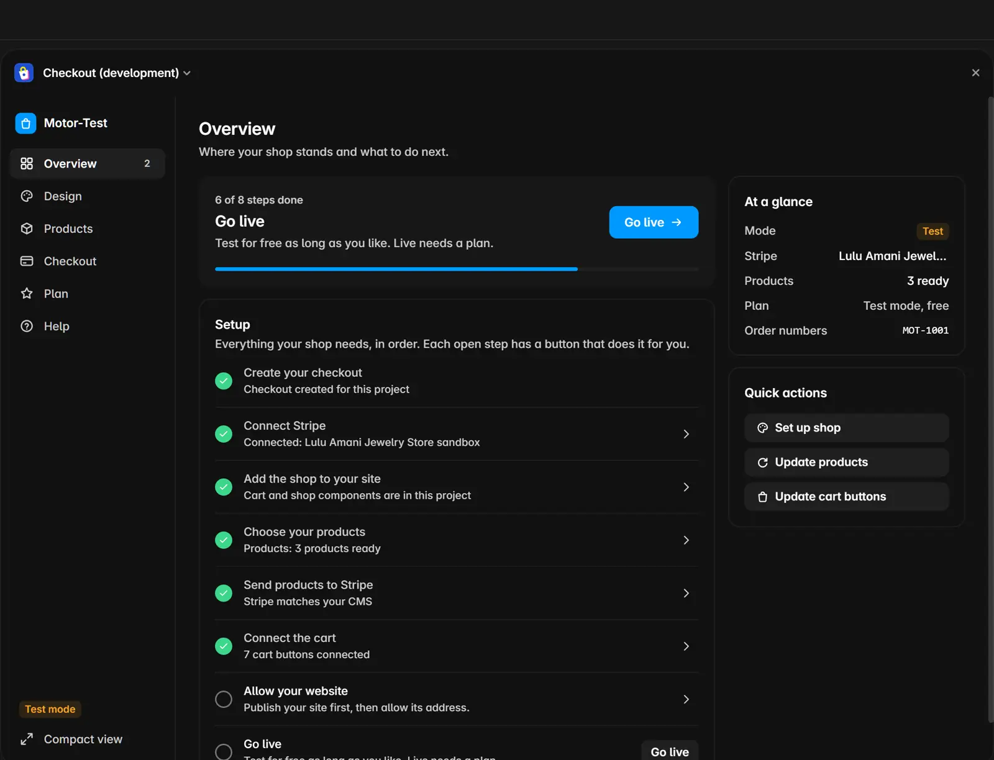Click the Update cart buttons quick action
The height and width of the screenshot is (760, 994).
(x=846, y=497)
